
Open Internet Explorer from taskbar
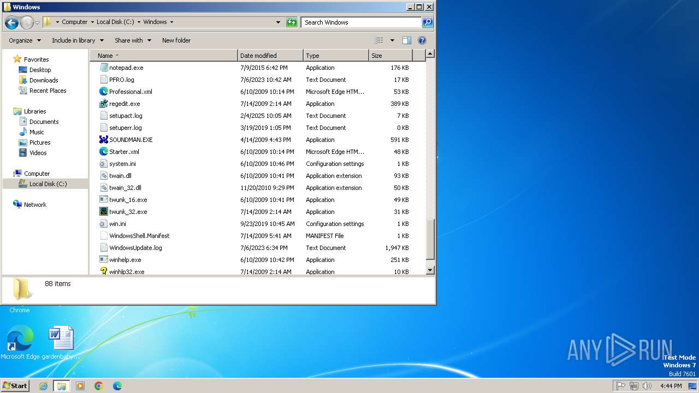tap(43, 386)
